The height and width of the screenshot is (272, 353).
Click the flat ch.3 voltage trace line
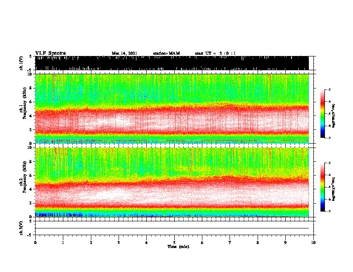click(172, 228)
